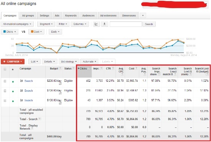Viewport: 211px width, 142px height.
Task: Open the Budget column help question mark
Action: [x=60, y=68]
